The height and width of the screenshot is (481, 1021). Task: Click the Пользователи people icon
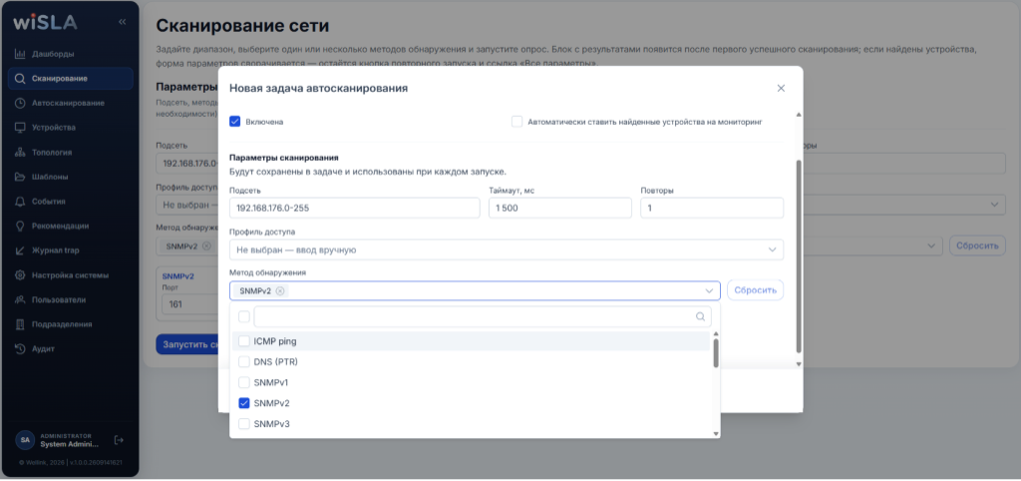click(20, 299)
